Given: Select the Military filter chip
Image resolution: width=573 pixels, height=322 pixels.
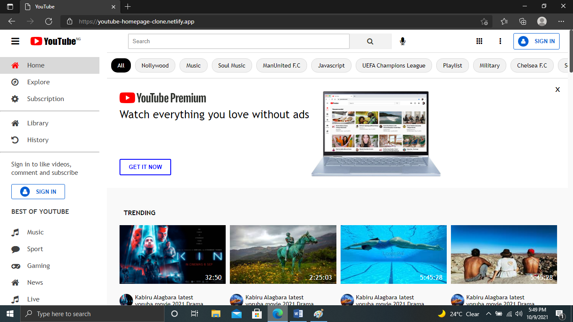Looking at the screenshot, I should (x=490, y=65).
